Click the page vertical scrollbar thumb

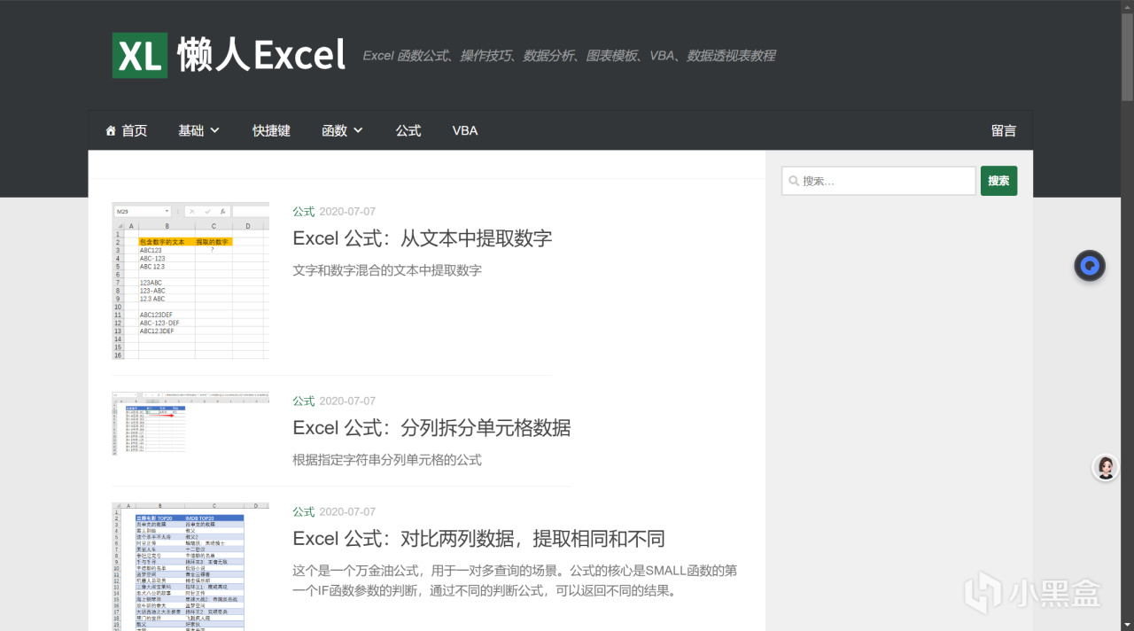pos(1127,58)
